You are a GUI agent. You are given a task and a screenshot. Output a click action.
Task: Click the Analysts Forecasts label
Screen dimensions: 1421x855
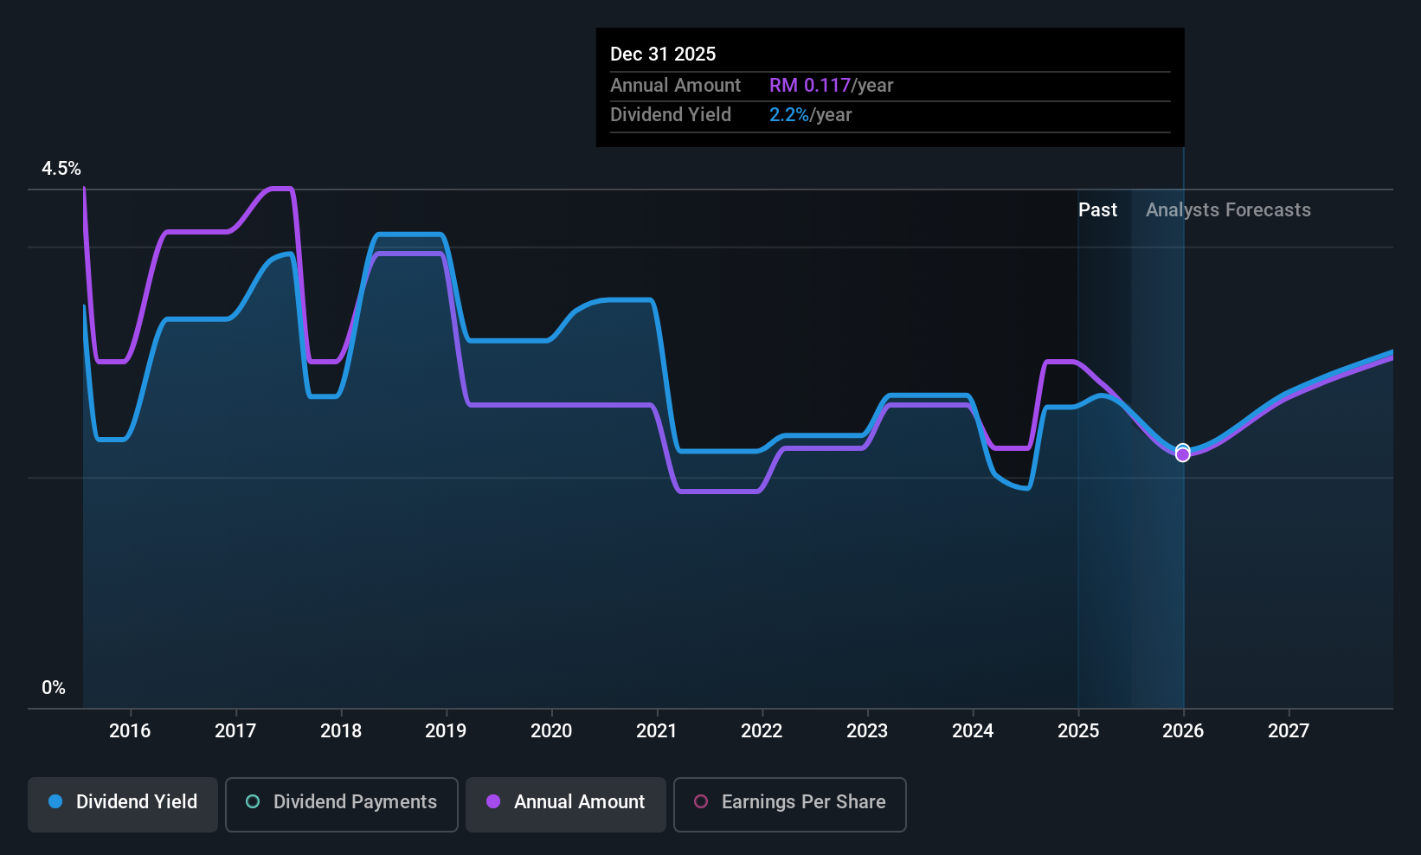pos(1228,209)
